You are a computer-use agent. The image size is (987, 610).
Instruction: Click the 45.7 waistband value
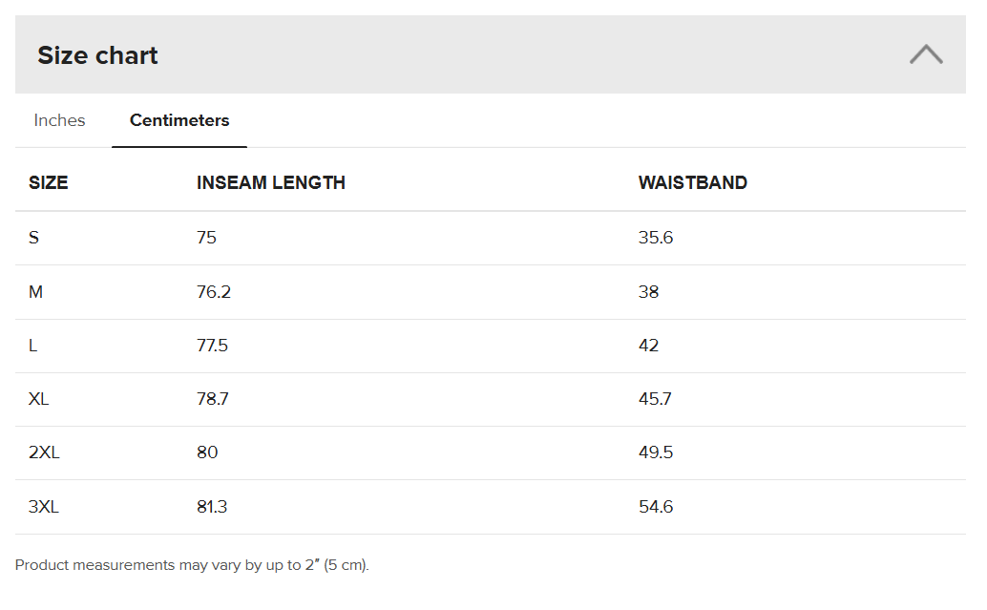coord(655,399)
